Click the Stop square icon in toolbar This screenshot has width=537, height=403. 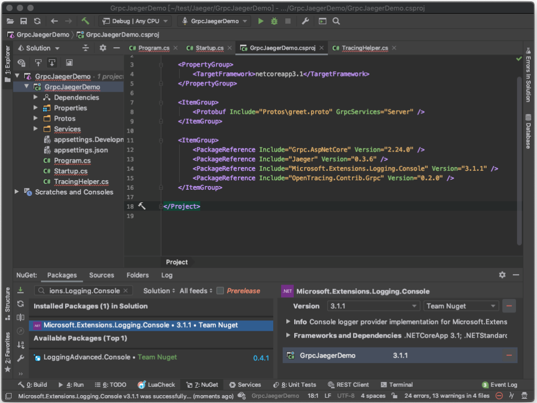click(x=288, y=21)
